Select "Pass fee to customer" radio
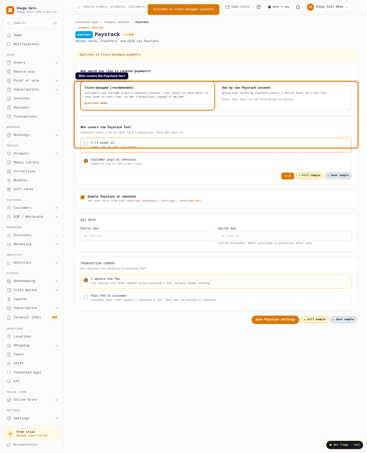This screenshot has height=453, width=367. [x=86, y=297]
